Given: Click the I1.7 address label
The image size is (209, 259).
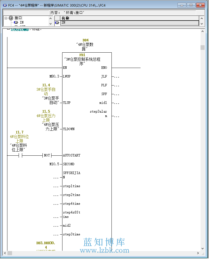Looking at the screenshot, I should click(19, 132).
